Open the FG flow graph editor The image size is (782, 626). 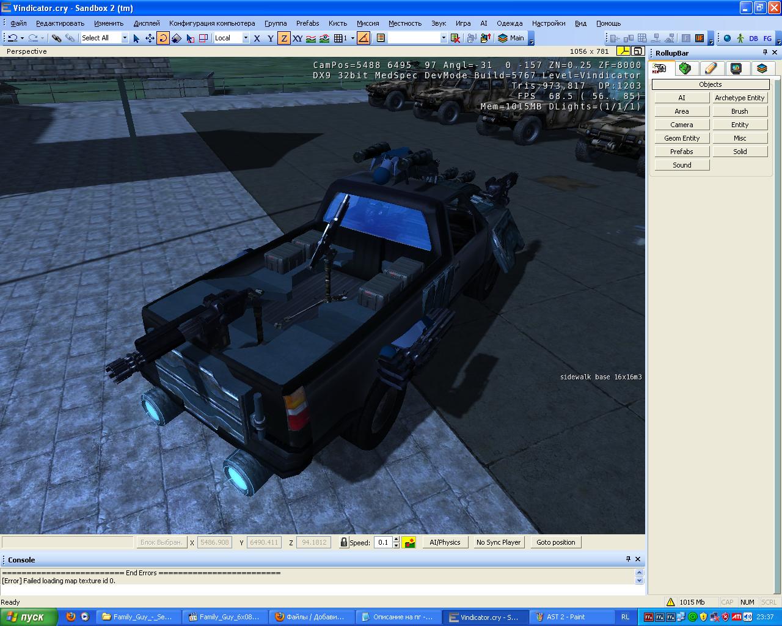point(767,38)
